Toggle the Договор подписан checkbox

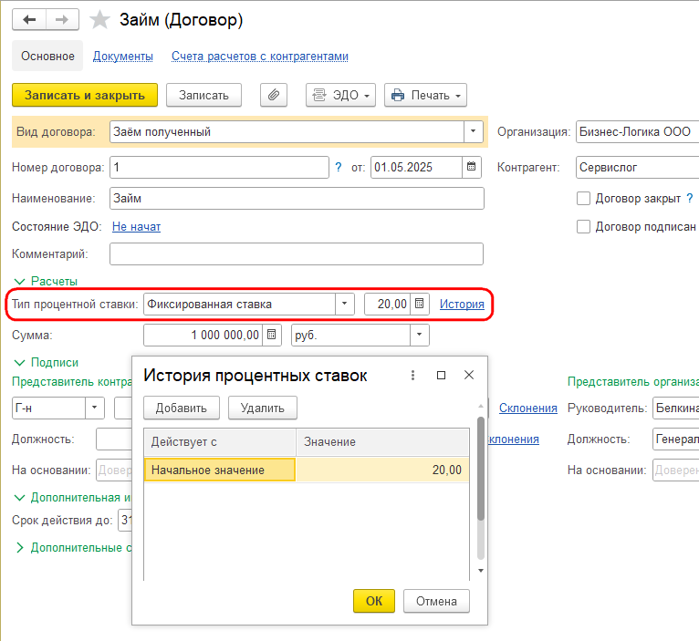pos(583,227)
